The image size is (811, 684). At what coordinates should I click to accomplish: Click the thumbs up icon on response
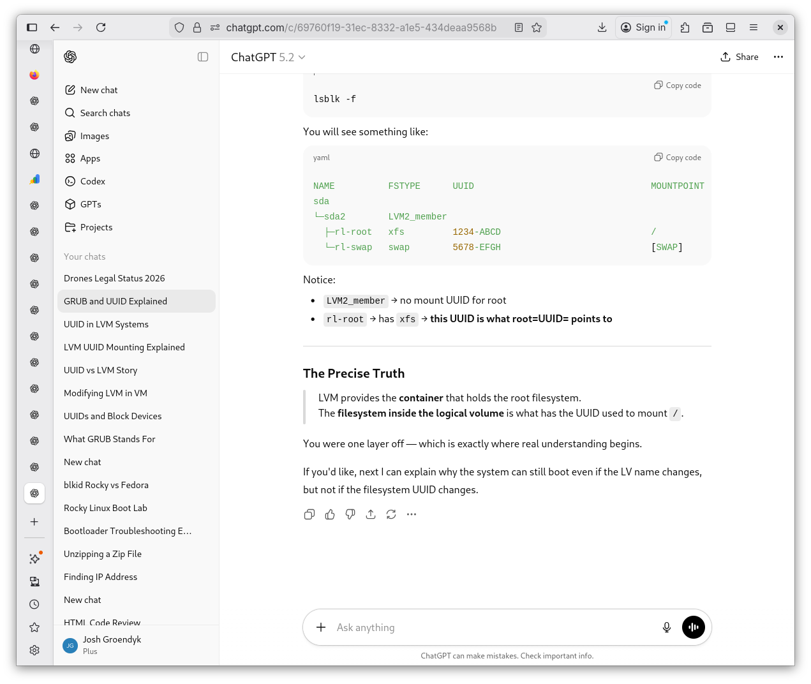tap(330, 514)
